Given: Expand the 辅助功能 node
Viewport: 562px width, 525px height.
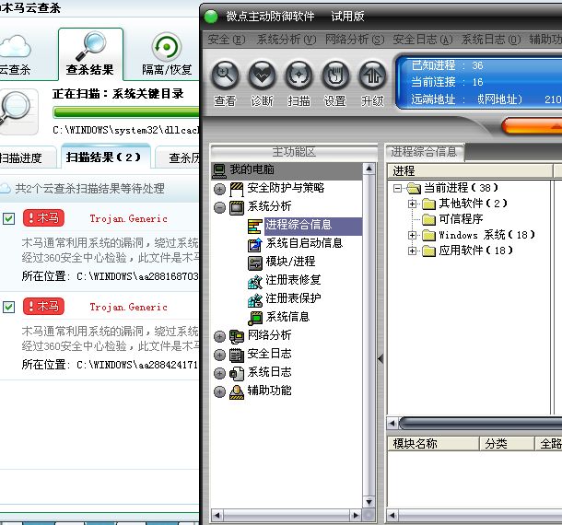Looking at the screenshot, I should point(219,392).
